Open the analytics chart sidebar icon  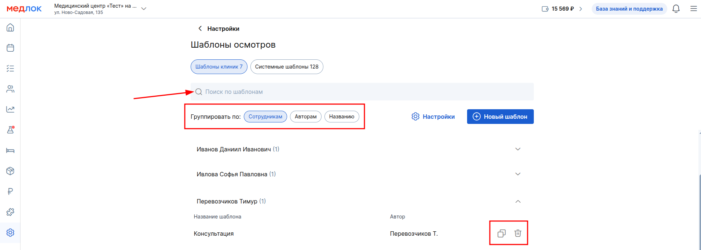[10, 109]
